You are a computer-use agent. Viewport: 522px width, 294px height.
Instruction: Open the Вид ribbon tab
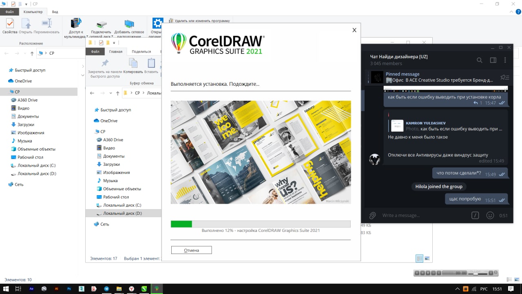tap(55, 12)
